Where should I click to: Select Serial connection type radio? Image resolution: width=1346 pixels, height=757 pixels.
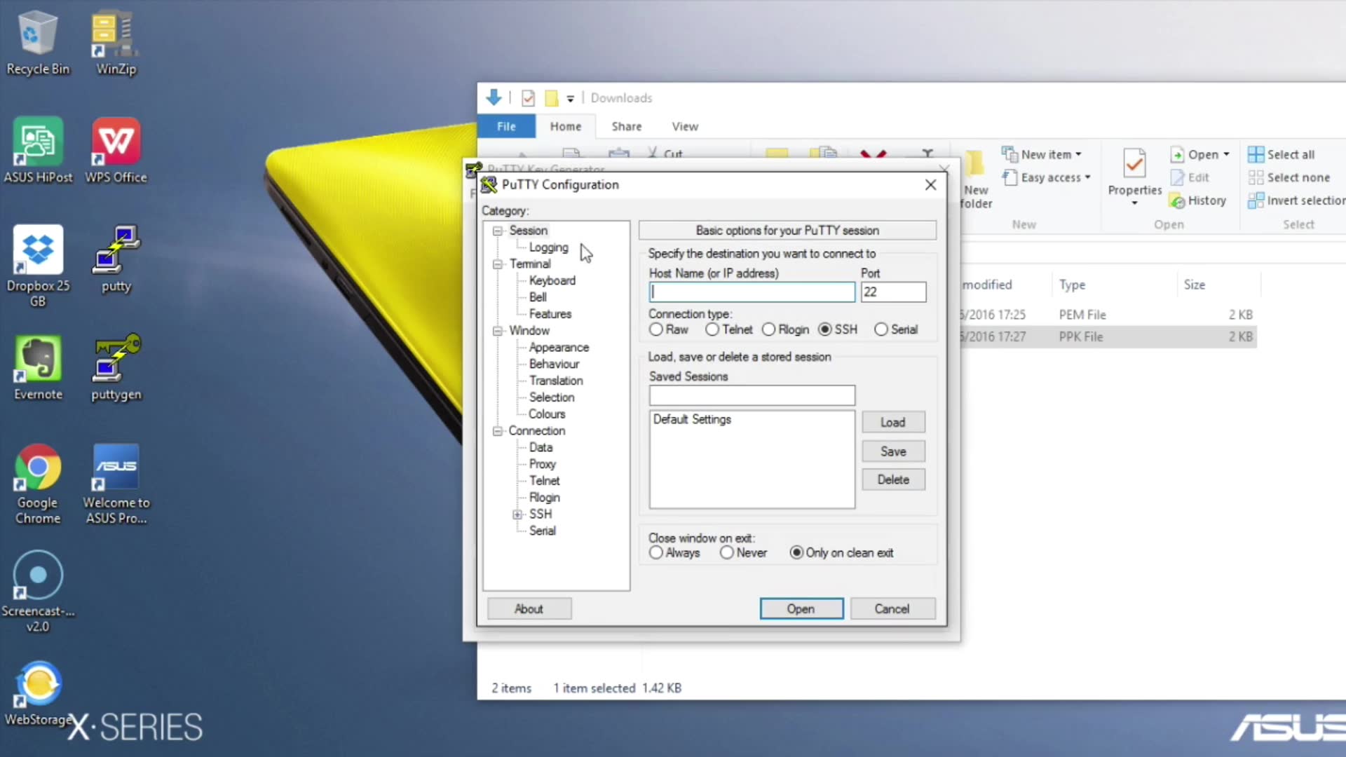coord(881,329)
